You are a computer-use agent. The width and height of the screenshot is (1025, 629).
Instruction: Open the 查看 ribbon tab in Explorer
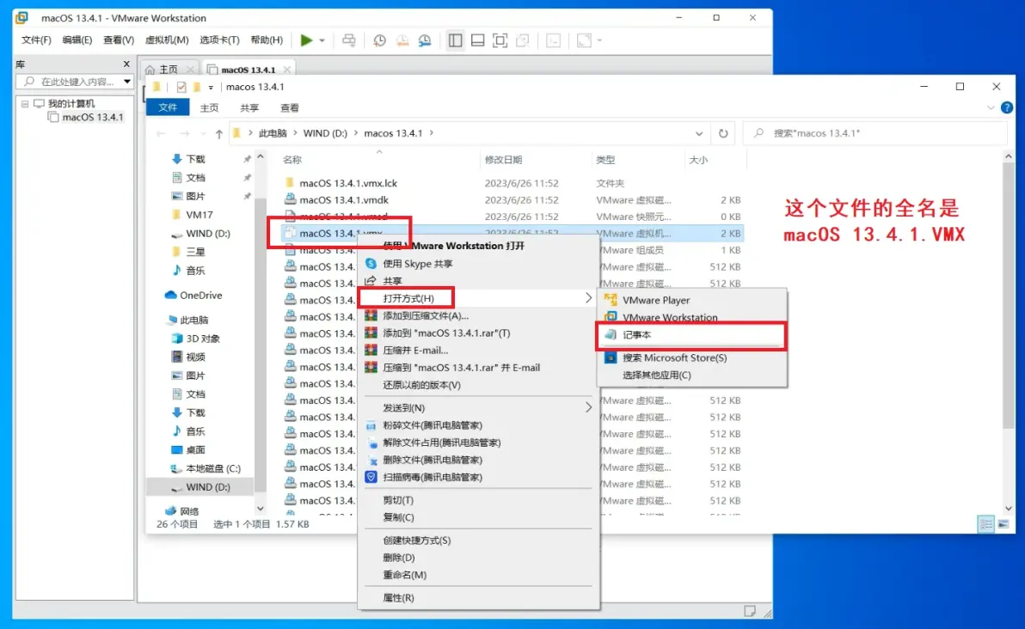point(290,107)
